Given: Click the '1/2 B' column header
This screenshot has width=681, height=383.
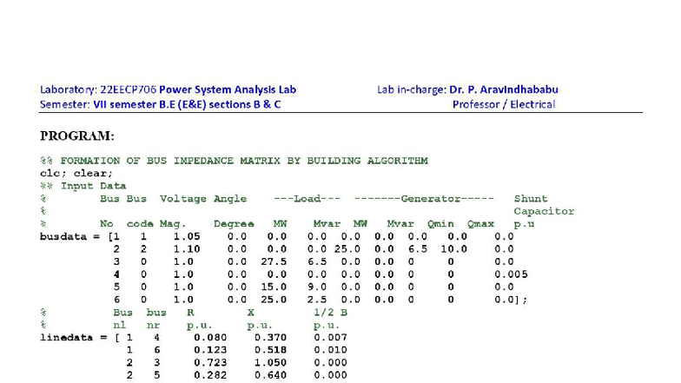Looking at the screenshot, I should coord(330,313).
